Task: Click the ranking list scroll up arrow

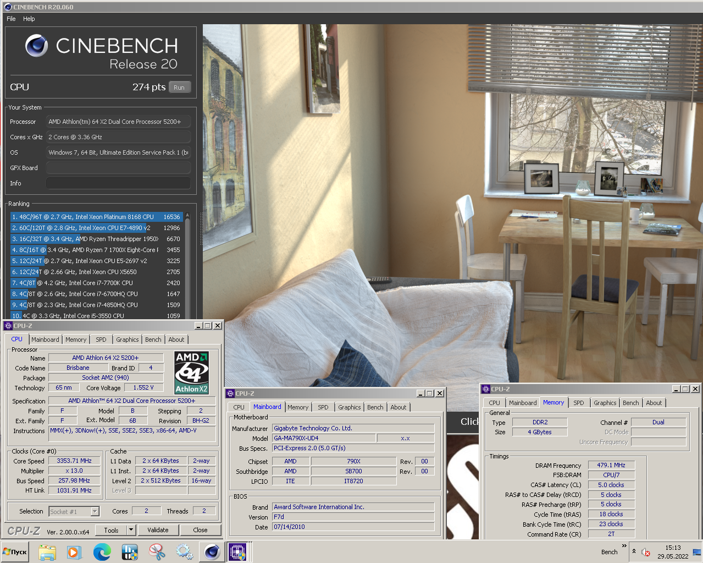Action: (x=187, y=216)
